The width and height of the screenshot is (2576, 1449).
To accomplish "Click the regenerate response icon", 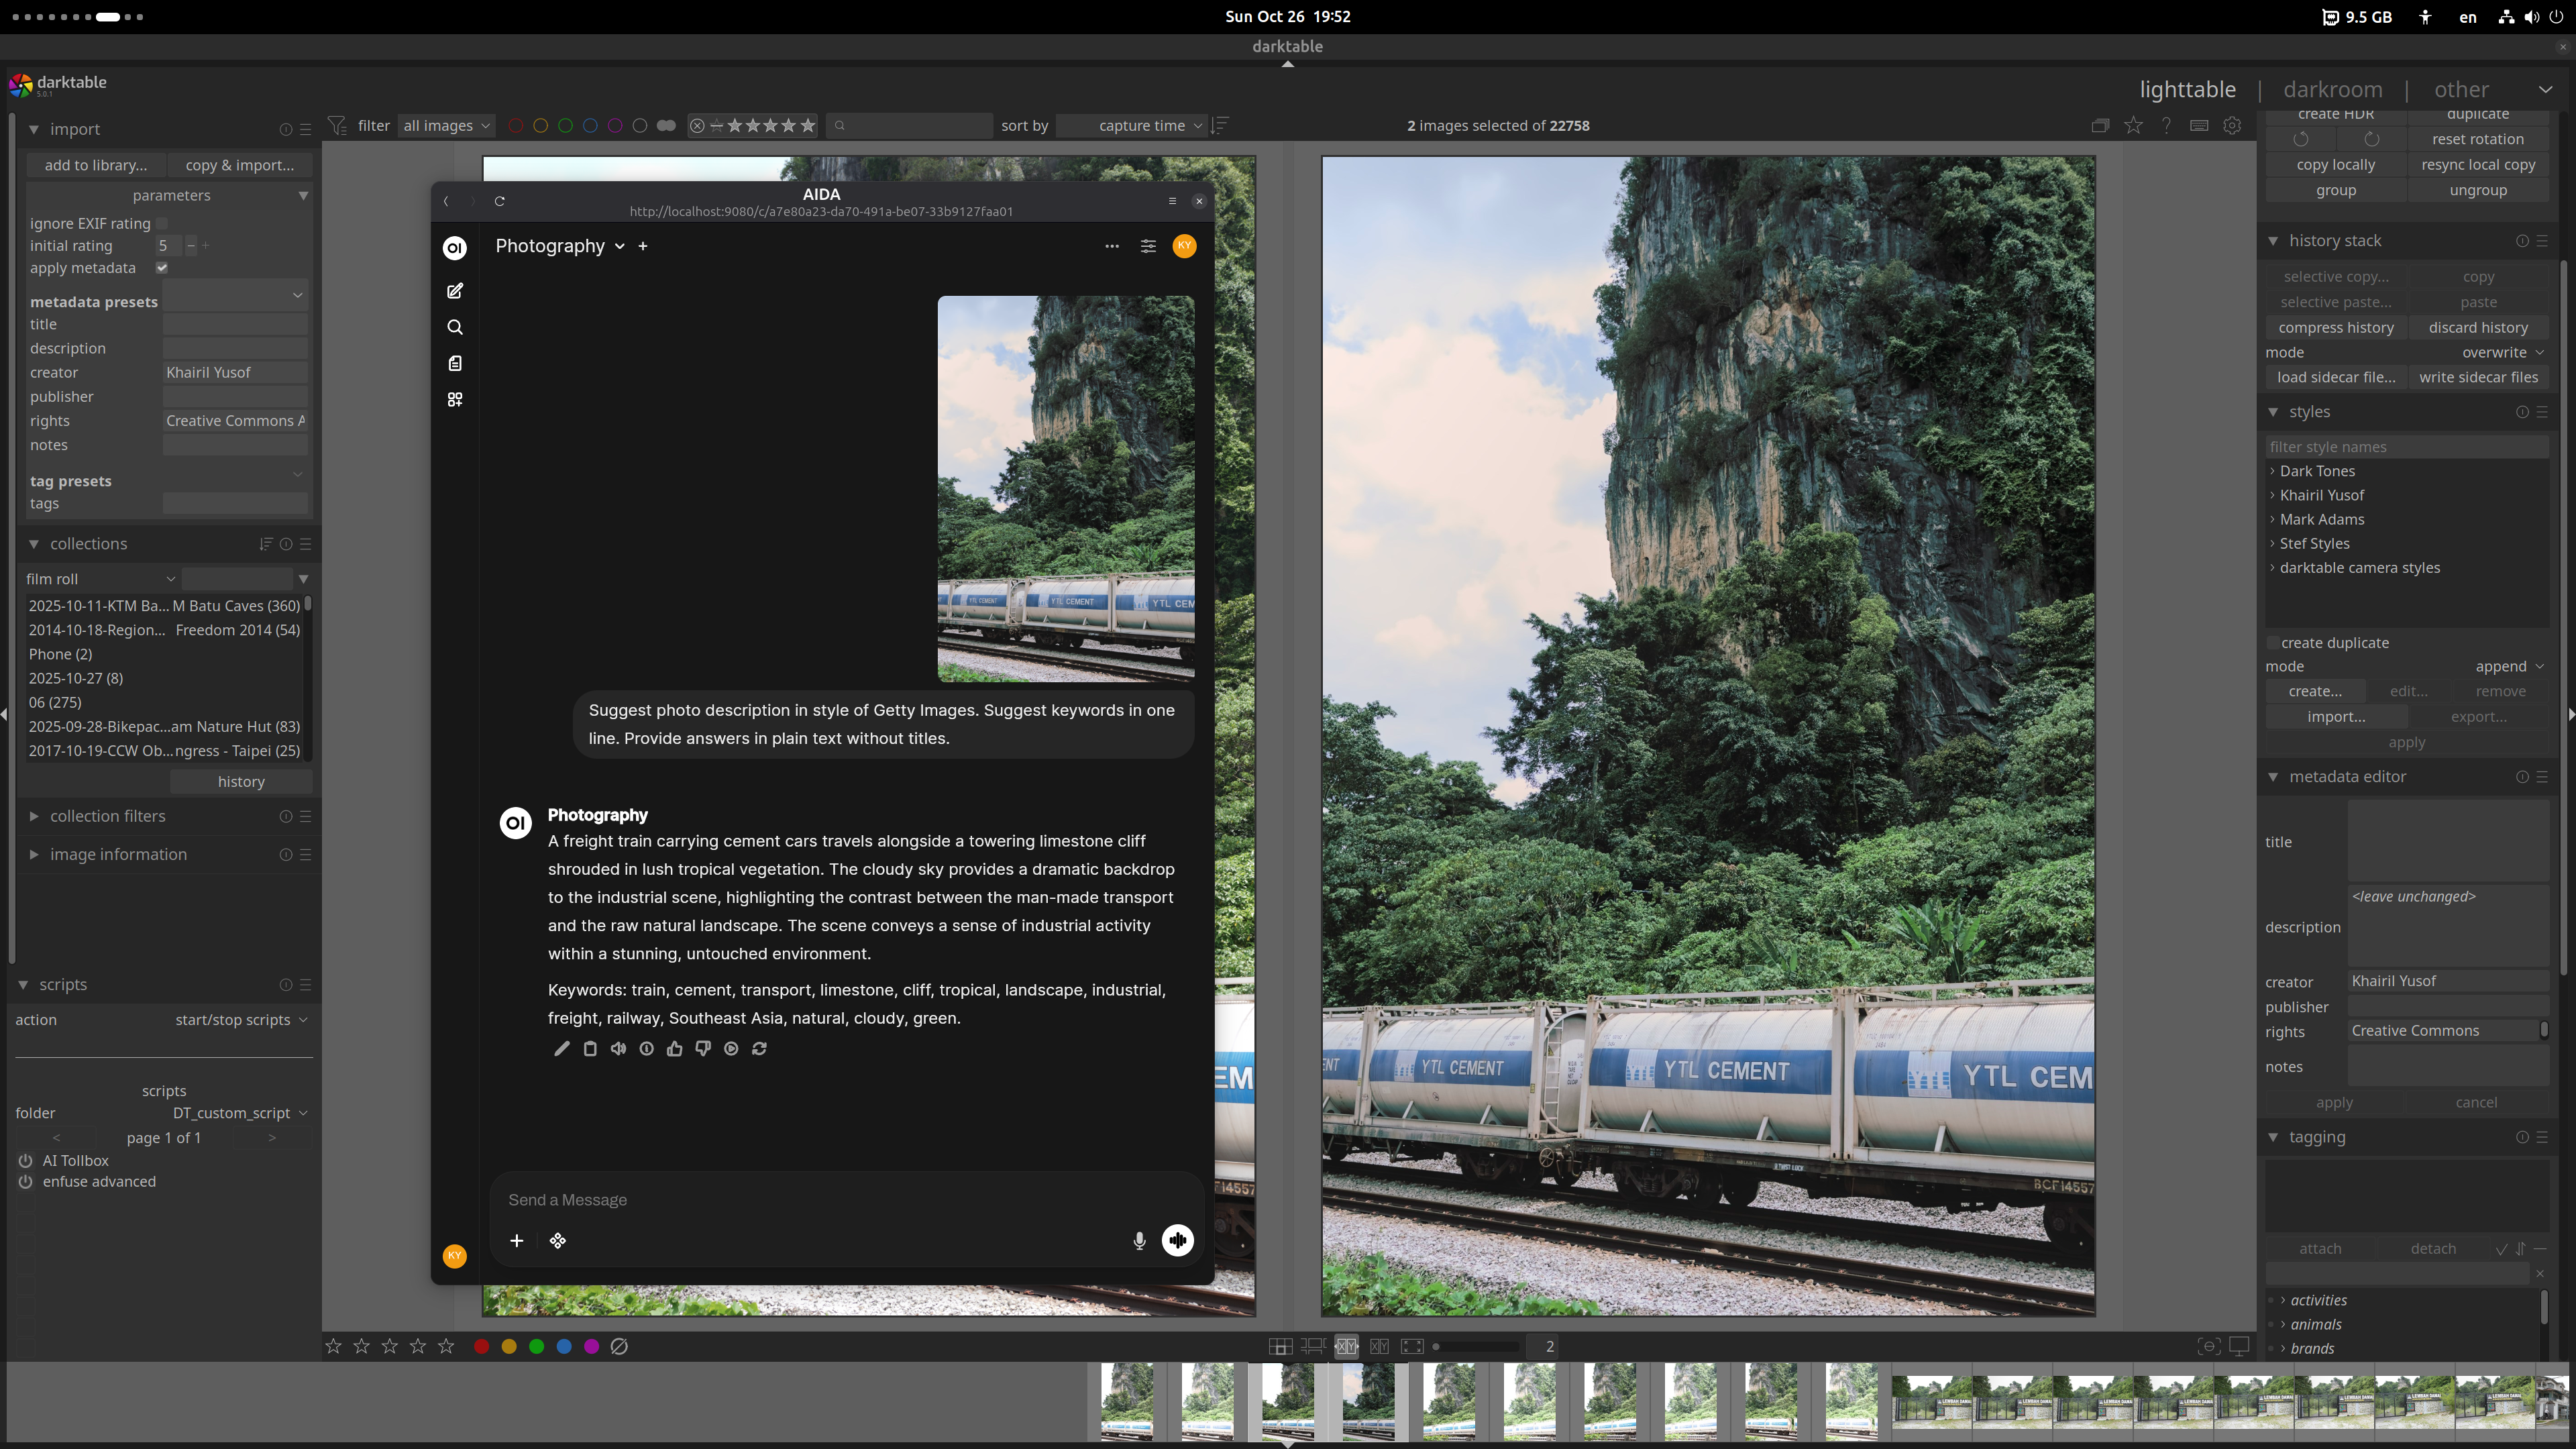I will (759, 1048).
